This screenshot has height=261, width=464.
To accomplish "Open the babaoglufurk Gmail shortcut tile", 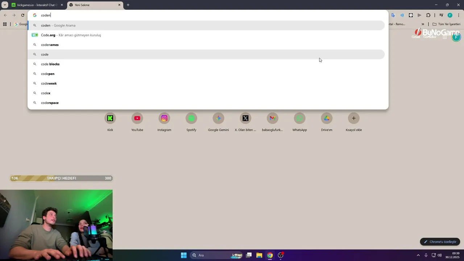I will [x=272, y=122].
